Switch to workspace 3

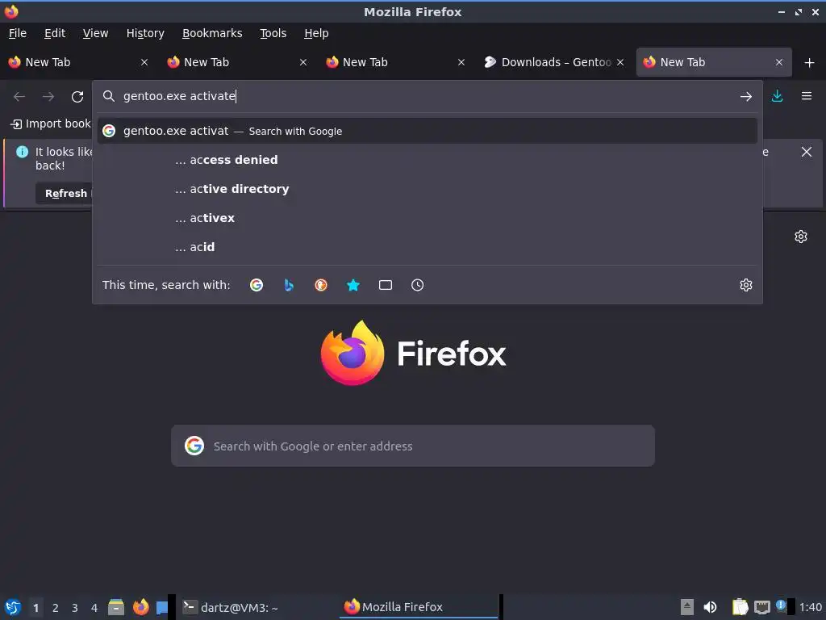[x=75, y=608]
